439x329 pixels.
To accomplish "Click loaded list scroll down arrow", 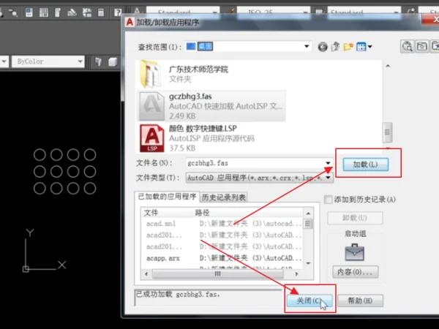I will pyautogui.click(x=308, y=263).
